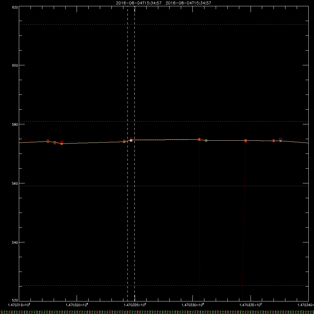Select the 540 y-axis label

tap(15, 242)
